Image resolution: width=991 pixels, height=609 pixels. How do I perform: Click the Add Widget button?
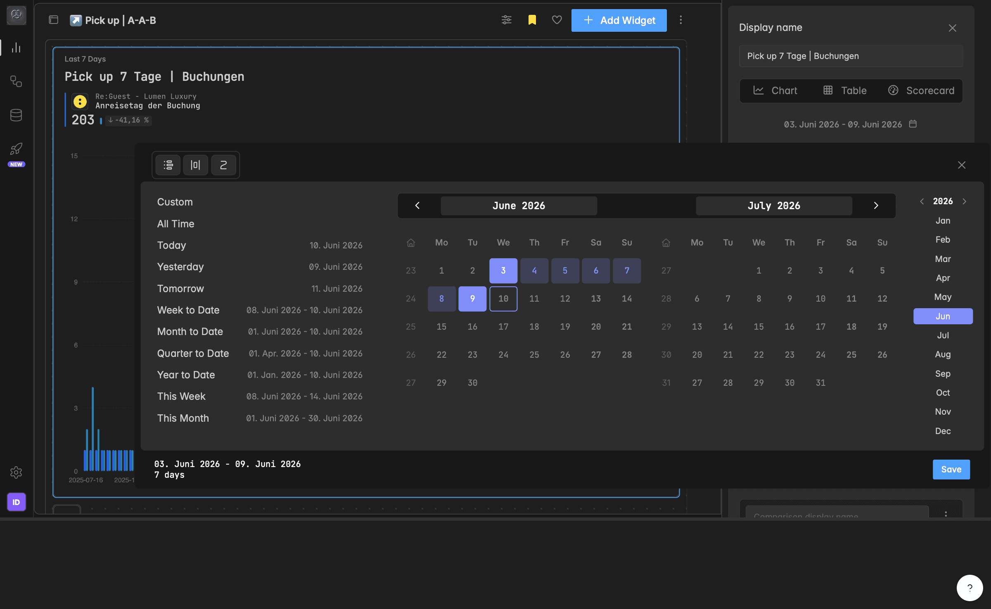click(619, 20)
